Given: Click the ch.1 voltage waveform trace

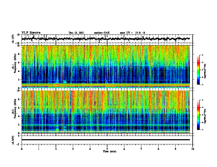Looking at the screenshot, I should [x=106, y=39].
